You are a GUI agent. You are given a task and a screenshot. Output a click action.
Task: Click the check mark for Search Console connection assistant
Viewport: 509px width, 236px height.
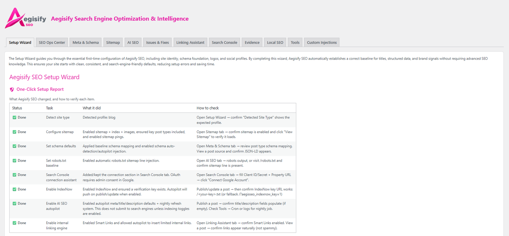[14, 175]
